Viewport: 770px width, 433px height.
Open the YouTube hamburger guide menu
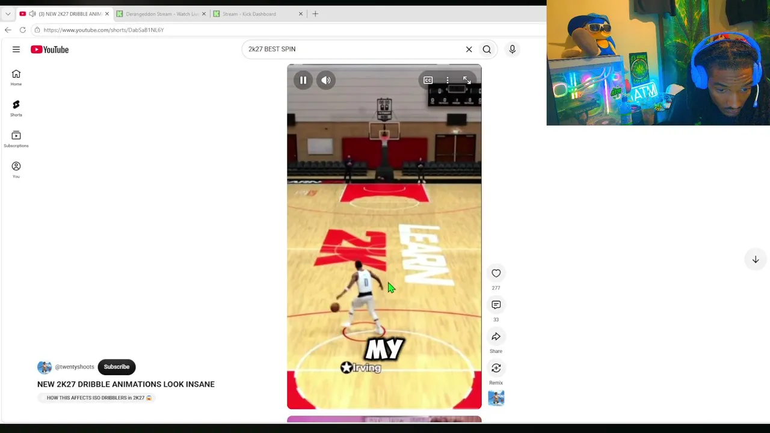click(x=16, y=49)
